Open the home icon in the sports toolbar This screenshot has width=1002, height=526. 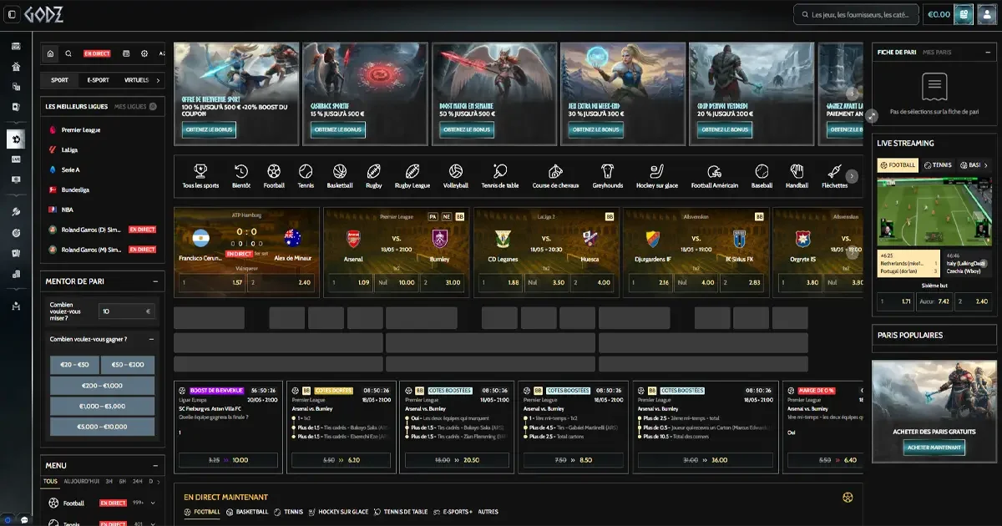click(50, 53)
